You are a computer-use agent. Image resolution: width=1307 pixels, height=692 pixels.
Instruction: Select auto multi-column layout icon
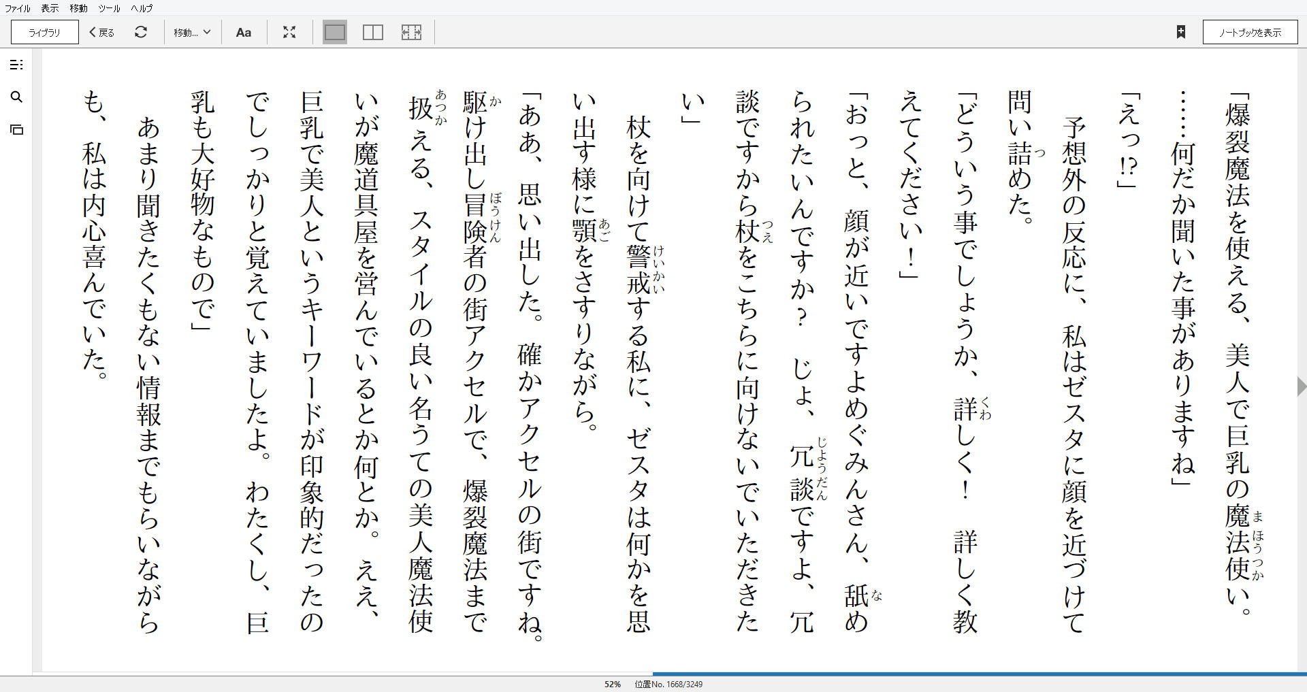point(411,32)
